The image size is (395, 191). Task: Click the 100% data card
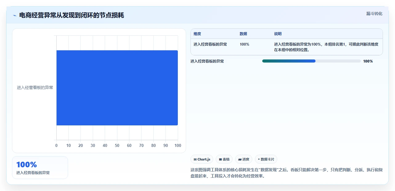[40, 168]
